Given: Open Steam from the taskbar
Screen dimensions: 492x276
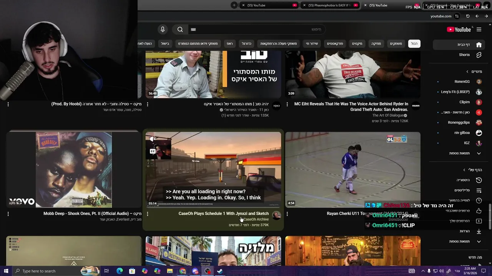Looking at the screenshot, I should pos(220,271).
